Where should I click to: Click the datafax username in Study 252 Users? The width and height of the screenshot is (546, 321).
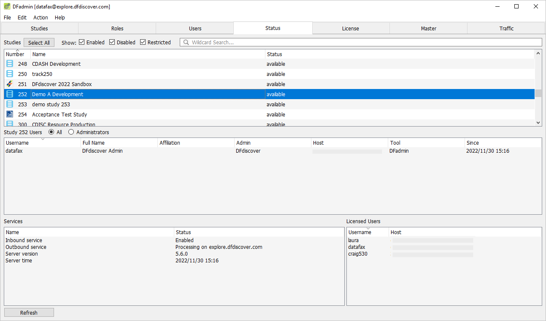(14, 151)
